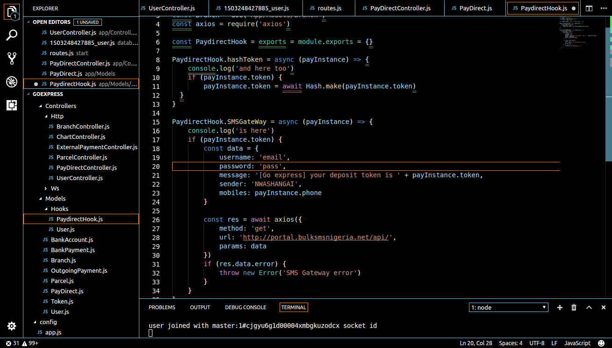Open the bulksmsnigeria URL link in code
612x348 pixels.
(317, 237)
